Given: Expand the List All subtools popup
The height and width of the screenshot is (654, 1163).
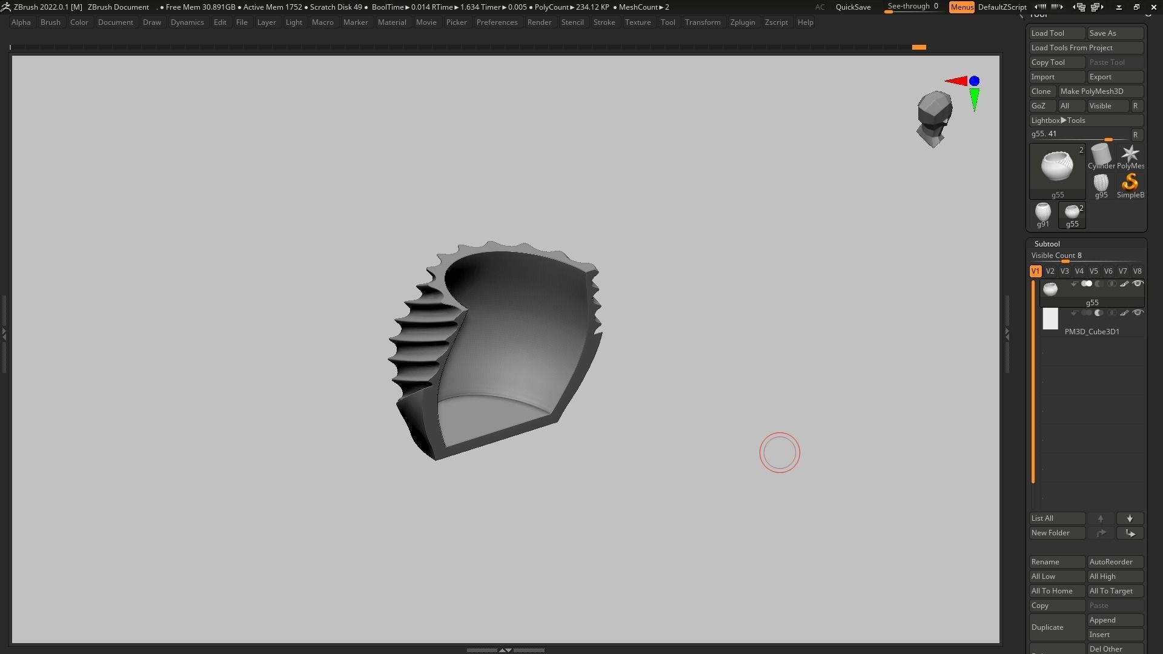Looking at the screenshot, I should click(1056, 518).
